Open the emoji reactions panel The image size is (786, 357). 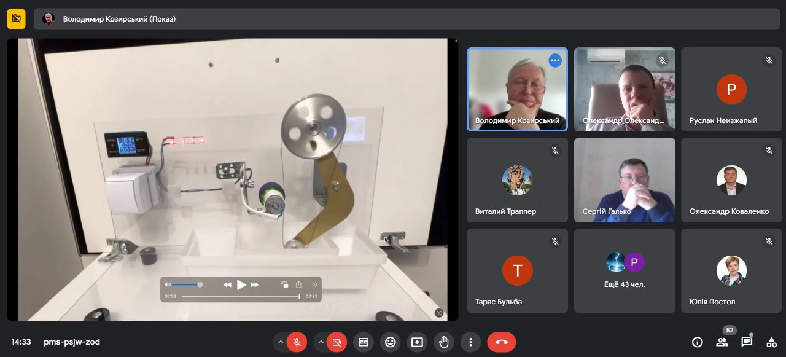391,342
